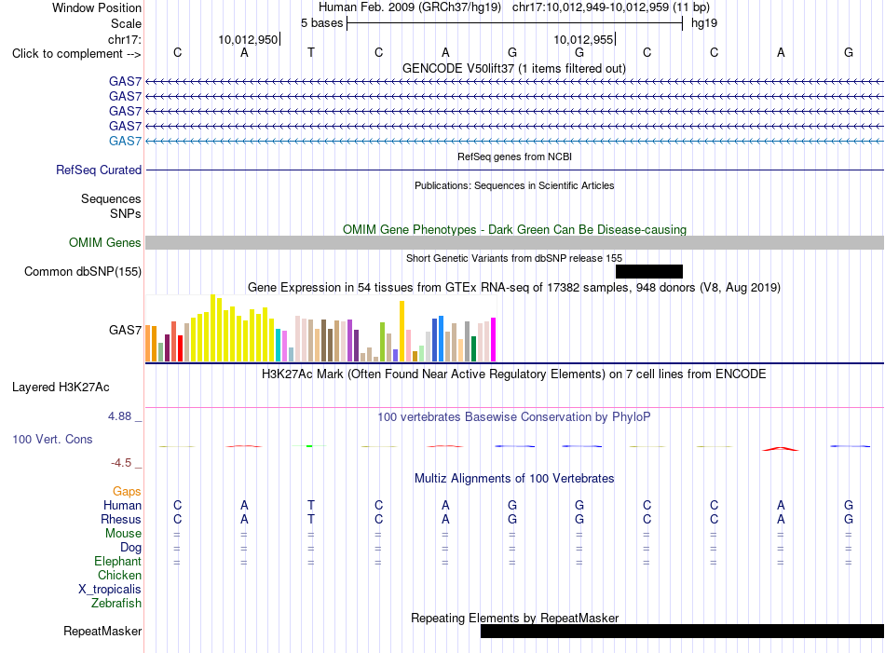
Task: Click the red PhyloP peak under base A
Action: click(x=781, y=449)
